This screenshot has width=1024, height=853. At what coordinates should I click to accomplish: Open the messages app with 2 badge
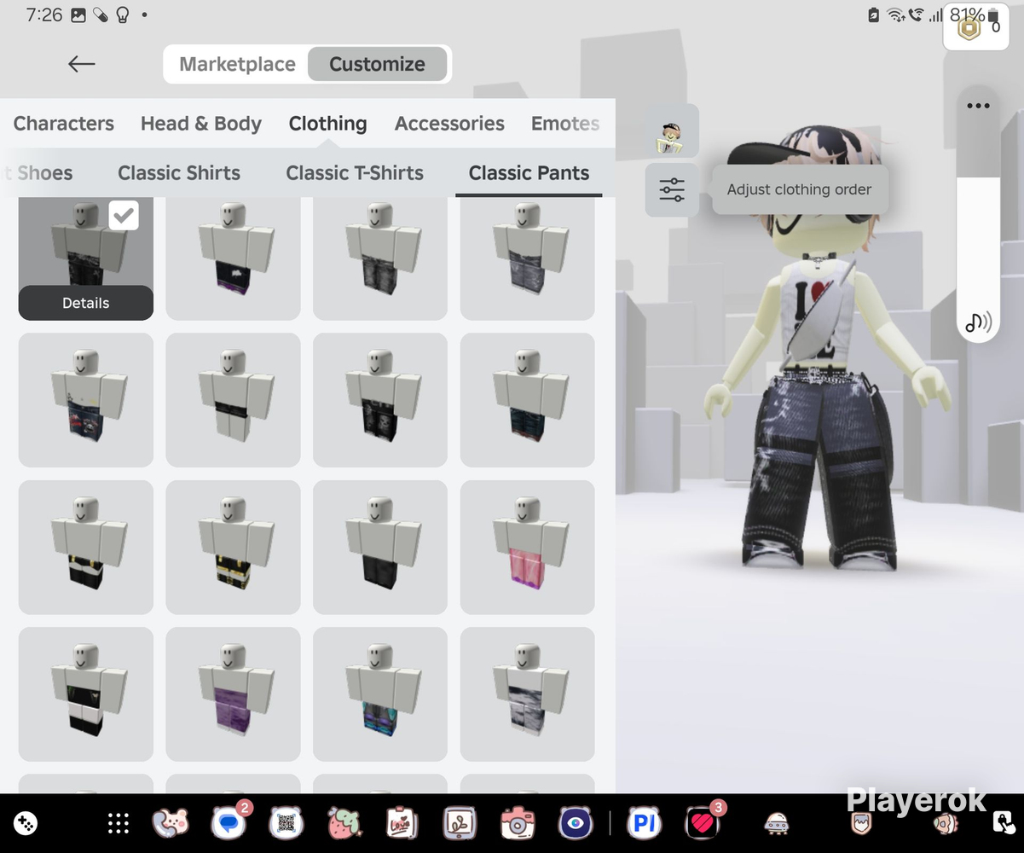[x=229, y=823]
